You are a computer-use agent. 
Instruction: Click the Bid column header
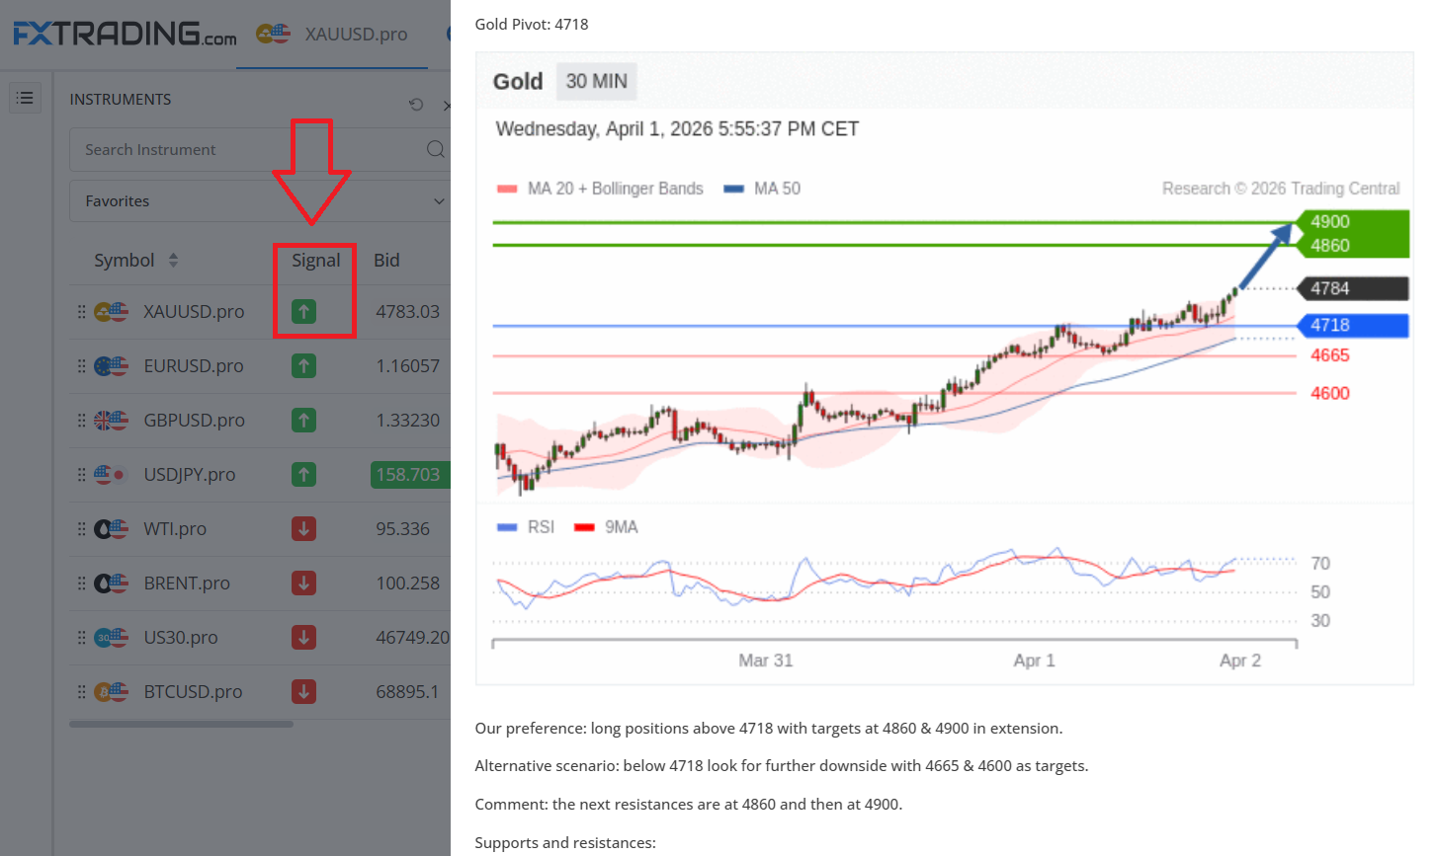click(386, 261)
